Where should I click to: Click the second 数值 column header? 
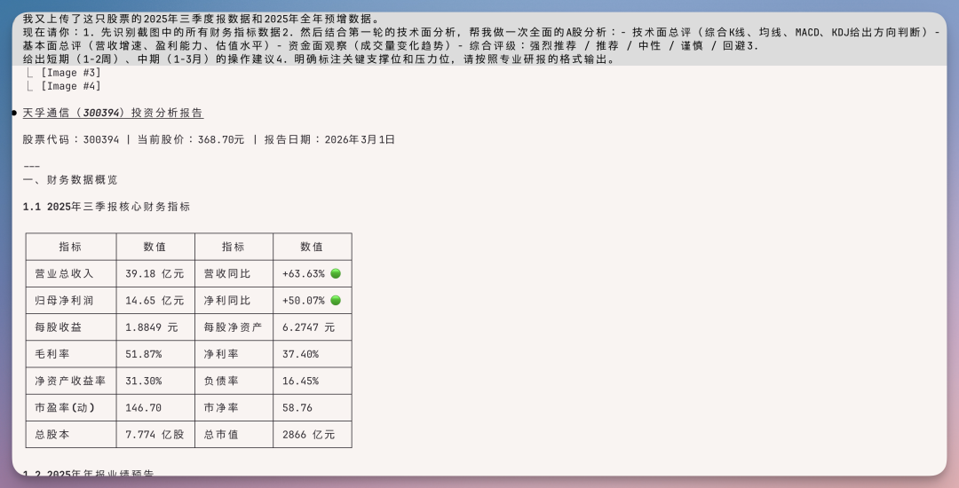(x=312, y=247)
